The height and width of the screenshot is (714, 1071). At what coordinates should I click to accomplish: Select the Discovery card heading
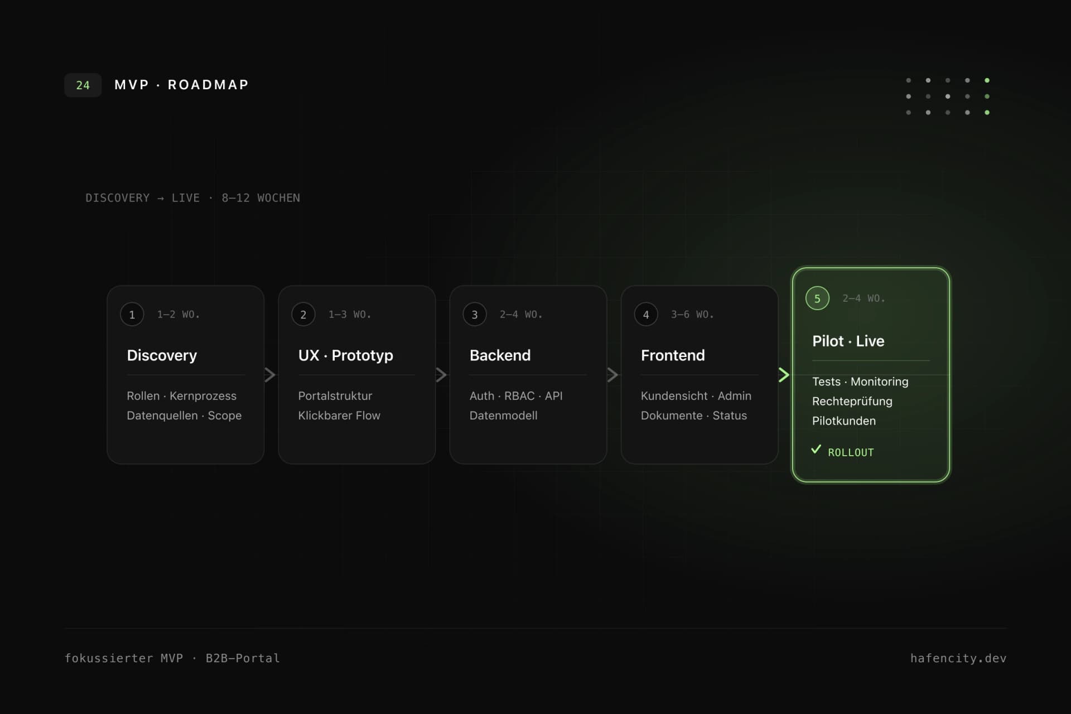[162, 356]
